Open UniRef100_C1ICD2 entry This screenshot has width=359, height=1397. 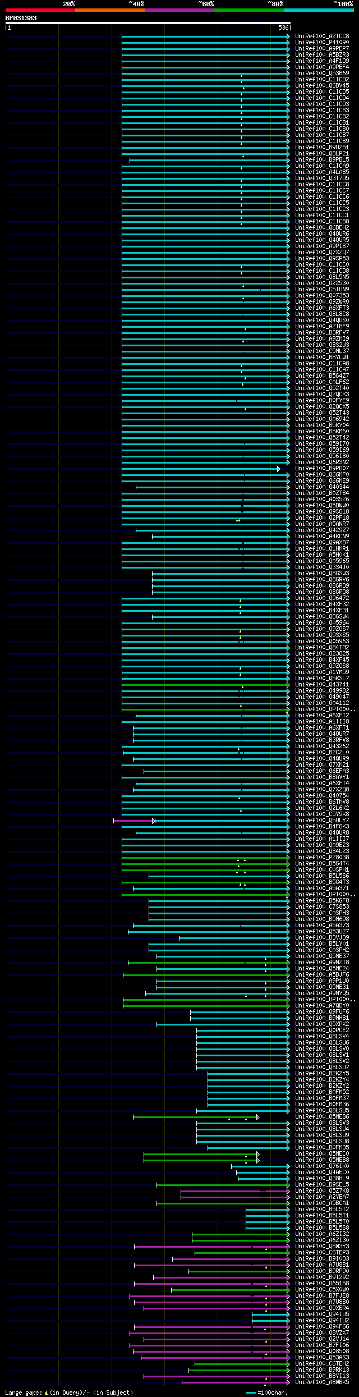tap(322, 79)
